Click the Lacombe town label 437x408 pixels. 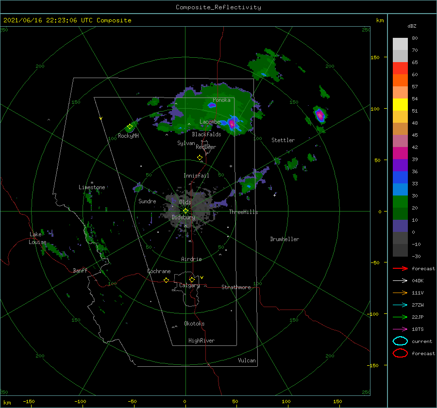210,122
